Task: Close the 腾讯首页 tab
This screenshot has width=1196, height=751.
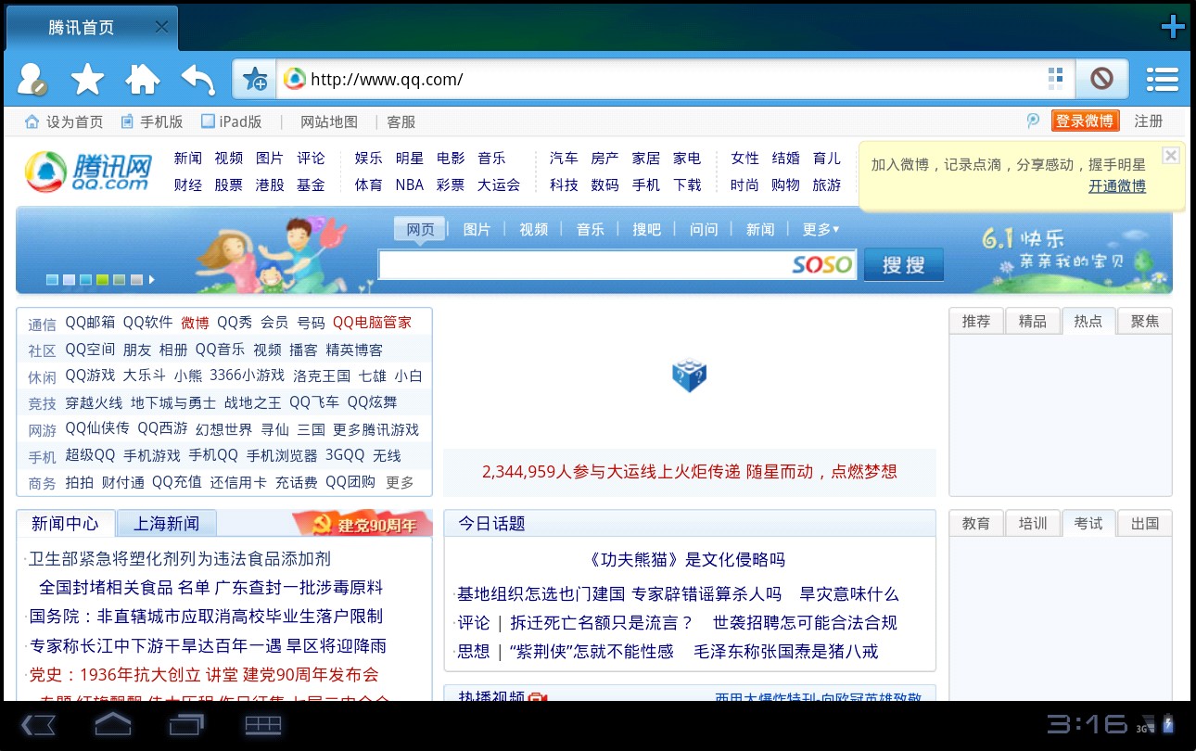Action: point(161,27)
